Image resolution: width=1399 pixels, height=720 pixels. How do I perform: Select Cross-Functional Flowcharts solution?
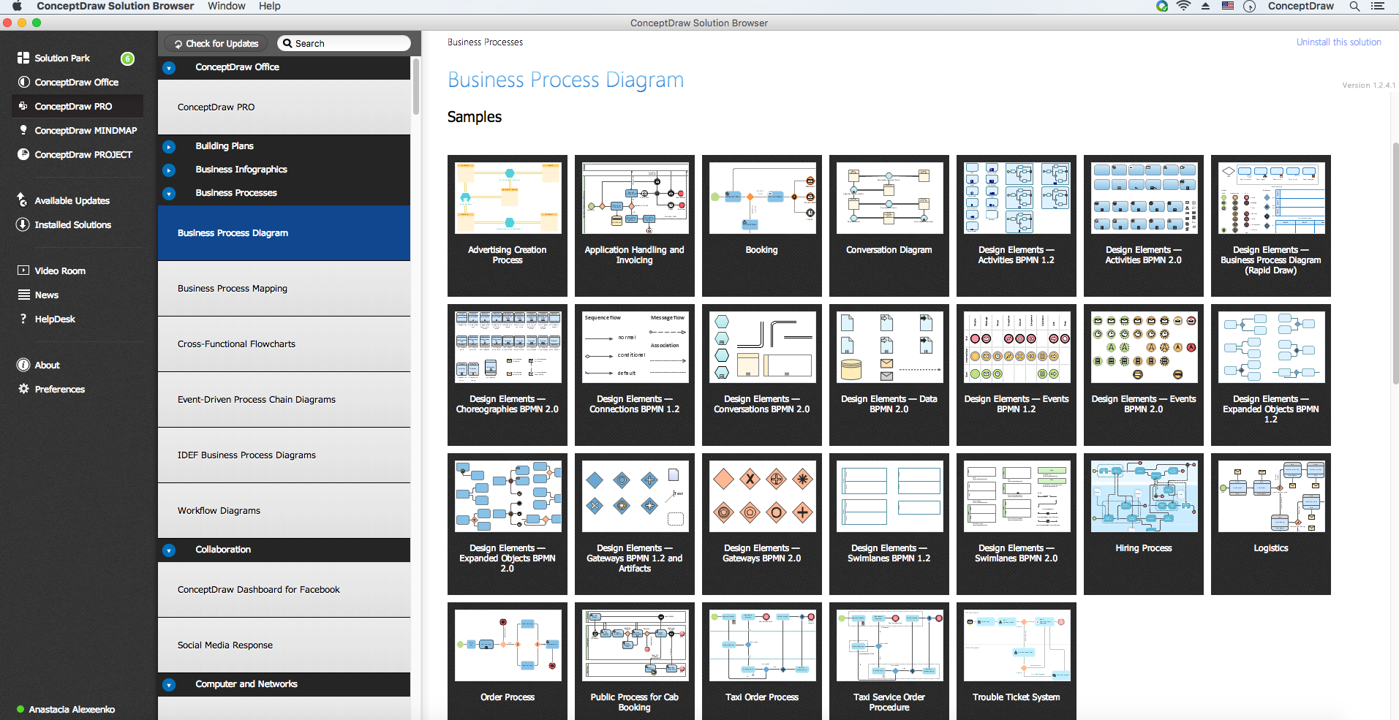284,344
